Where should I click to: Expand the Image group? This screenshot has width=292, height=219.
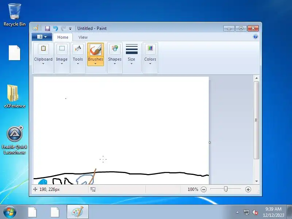[62, 58]
